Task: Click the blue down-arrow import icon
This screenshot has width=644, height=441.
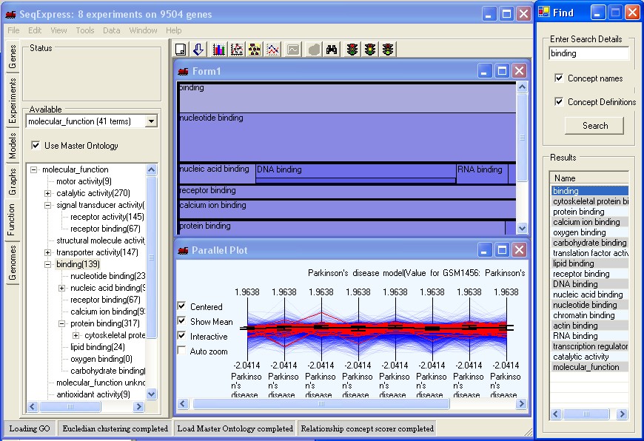Action: [199, 50]
